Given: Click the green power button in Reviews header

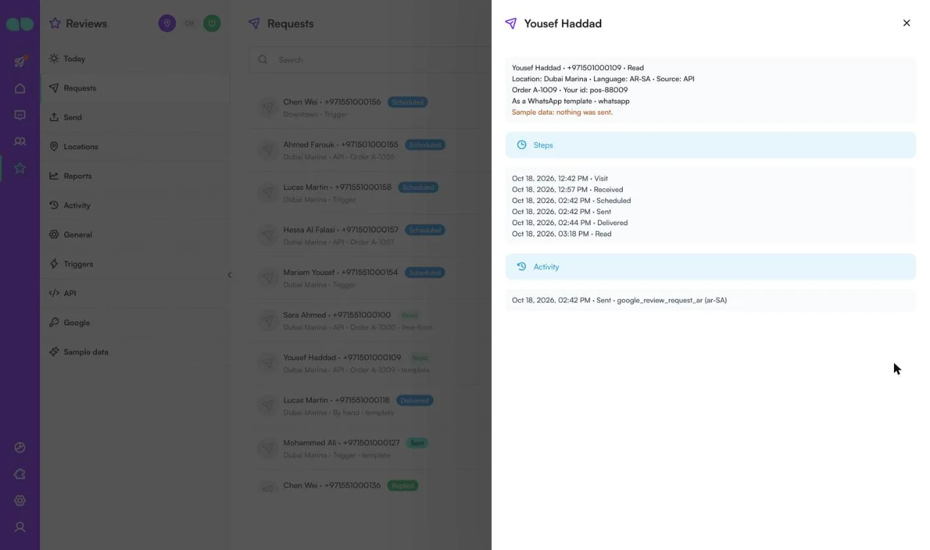Looking at the screenshot, I should pyautogui.click(x=212, y=24).
